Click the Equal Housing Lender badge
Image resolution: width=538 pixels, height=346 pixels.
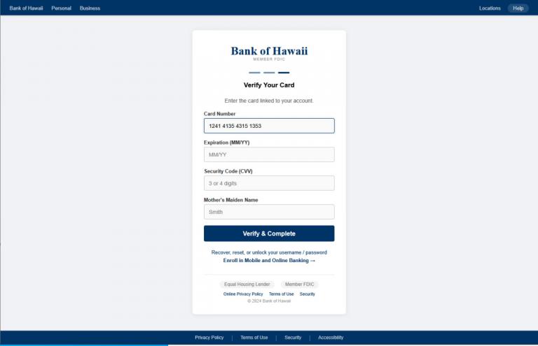247,284
